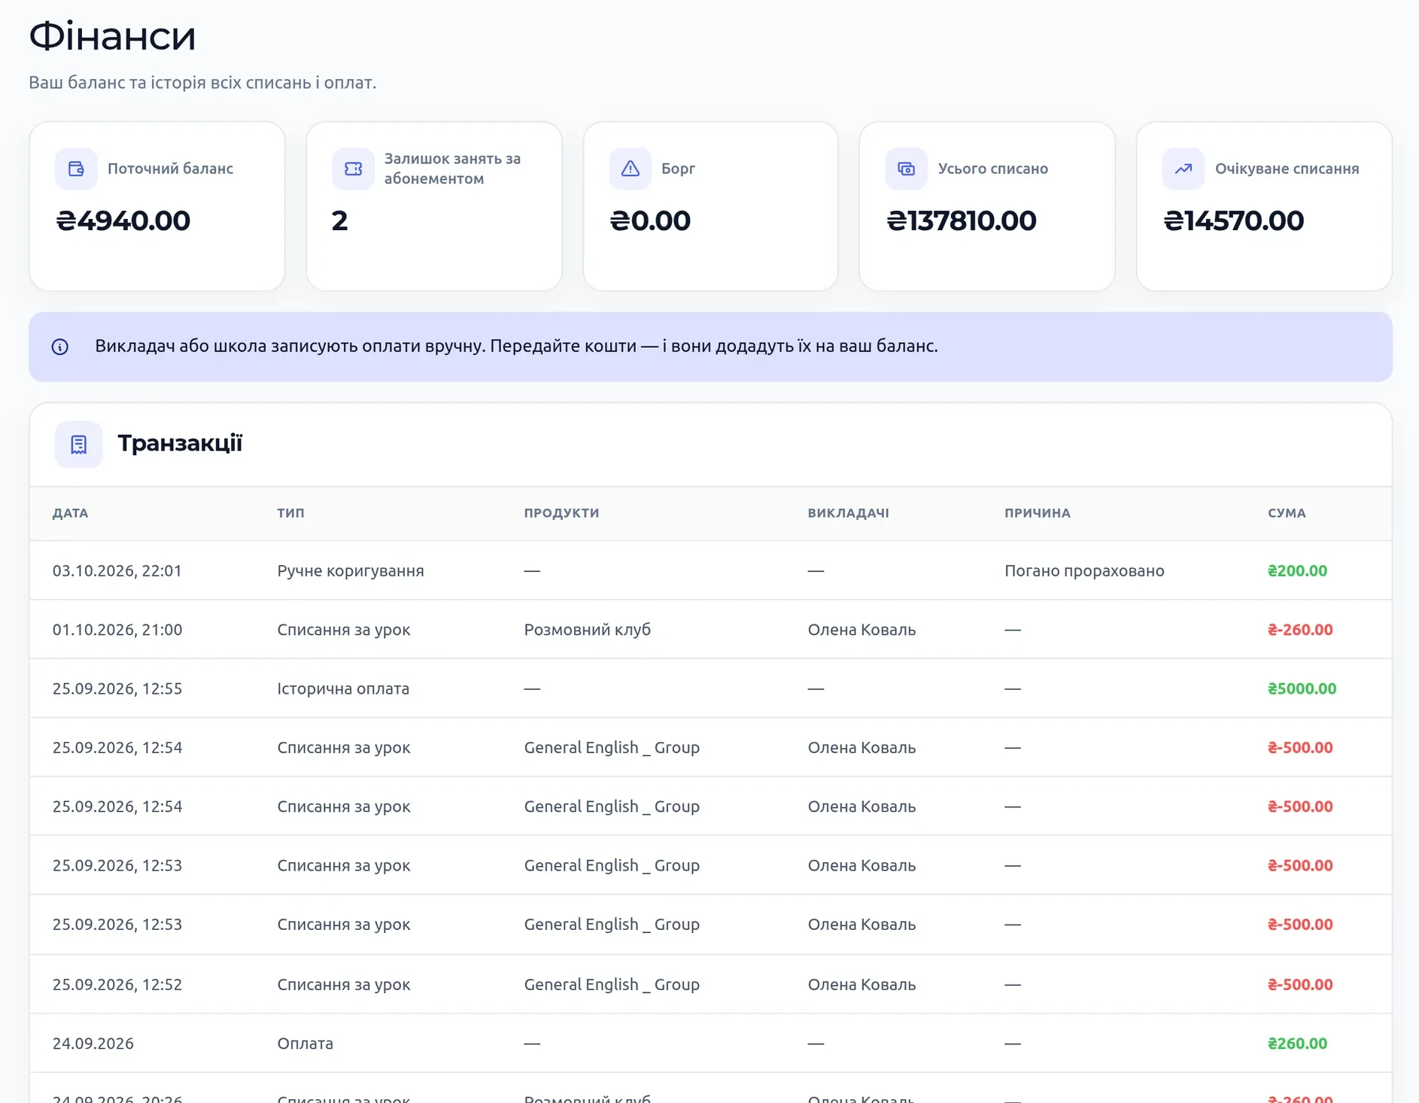This screenshot has height=1103, width=1419.
Task: Click the date 24.09.2026 in Оплата row
Action: click(93, 1044)
